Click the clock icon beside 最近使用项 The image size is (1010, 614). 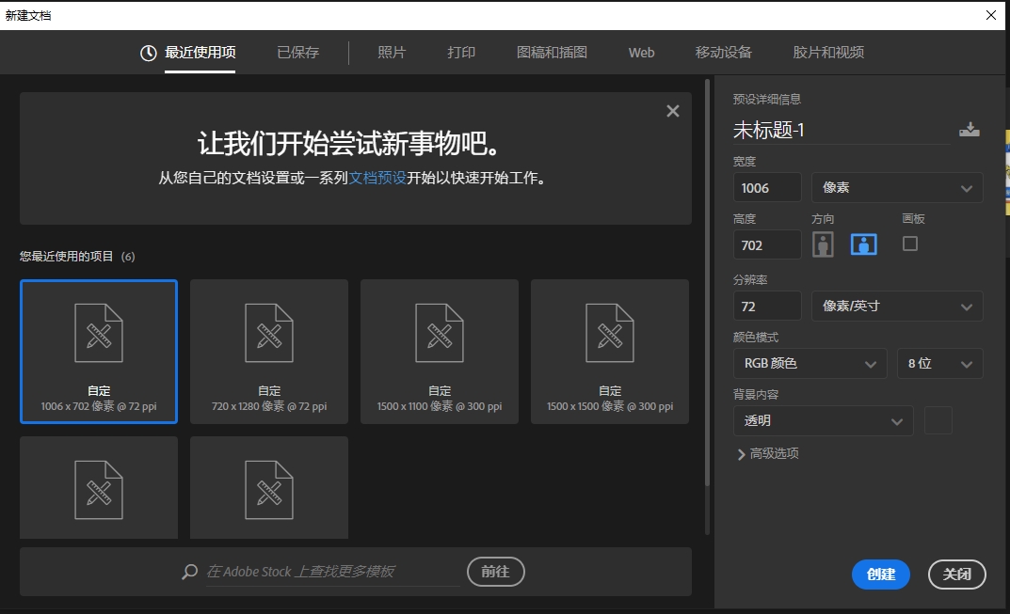point(148,54)
